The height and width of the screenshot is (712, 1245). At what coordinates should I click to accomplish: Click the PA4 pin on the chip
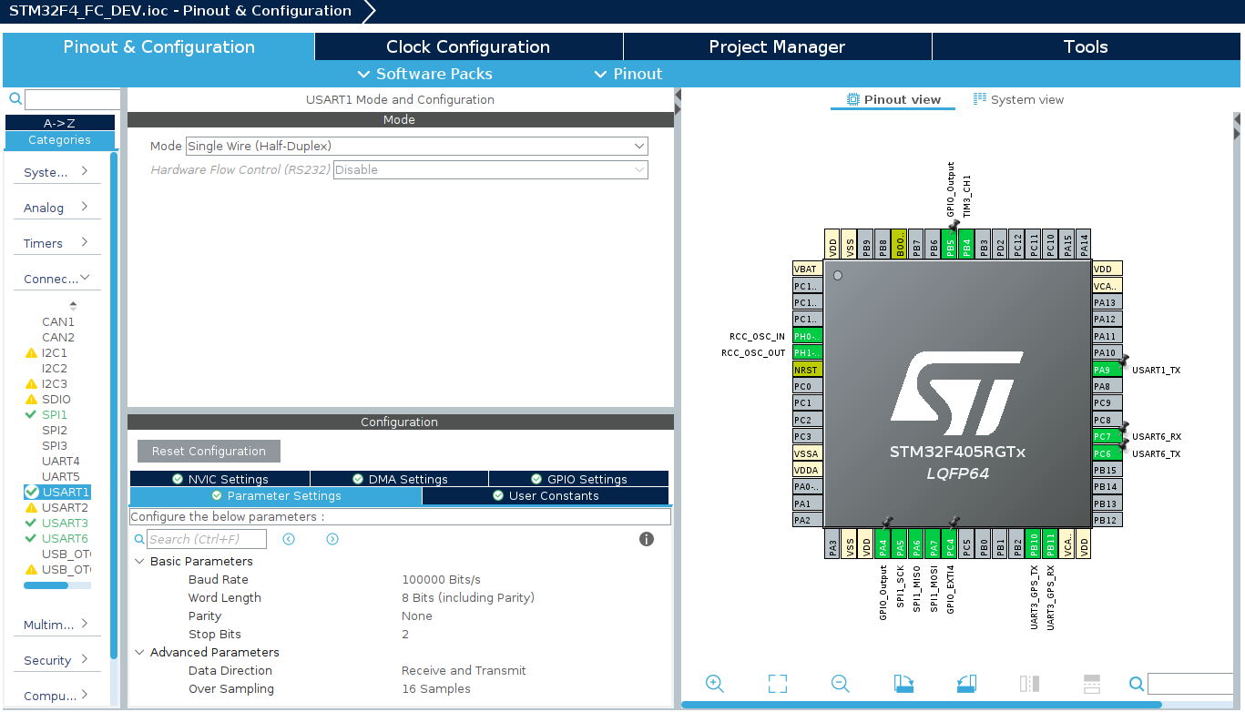coord(883,544)
